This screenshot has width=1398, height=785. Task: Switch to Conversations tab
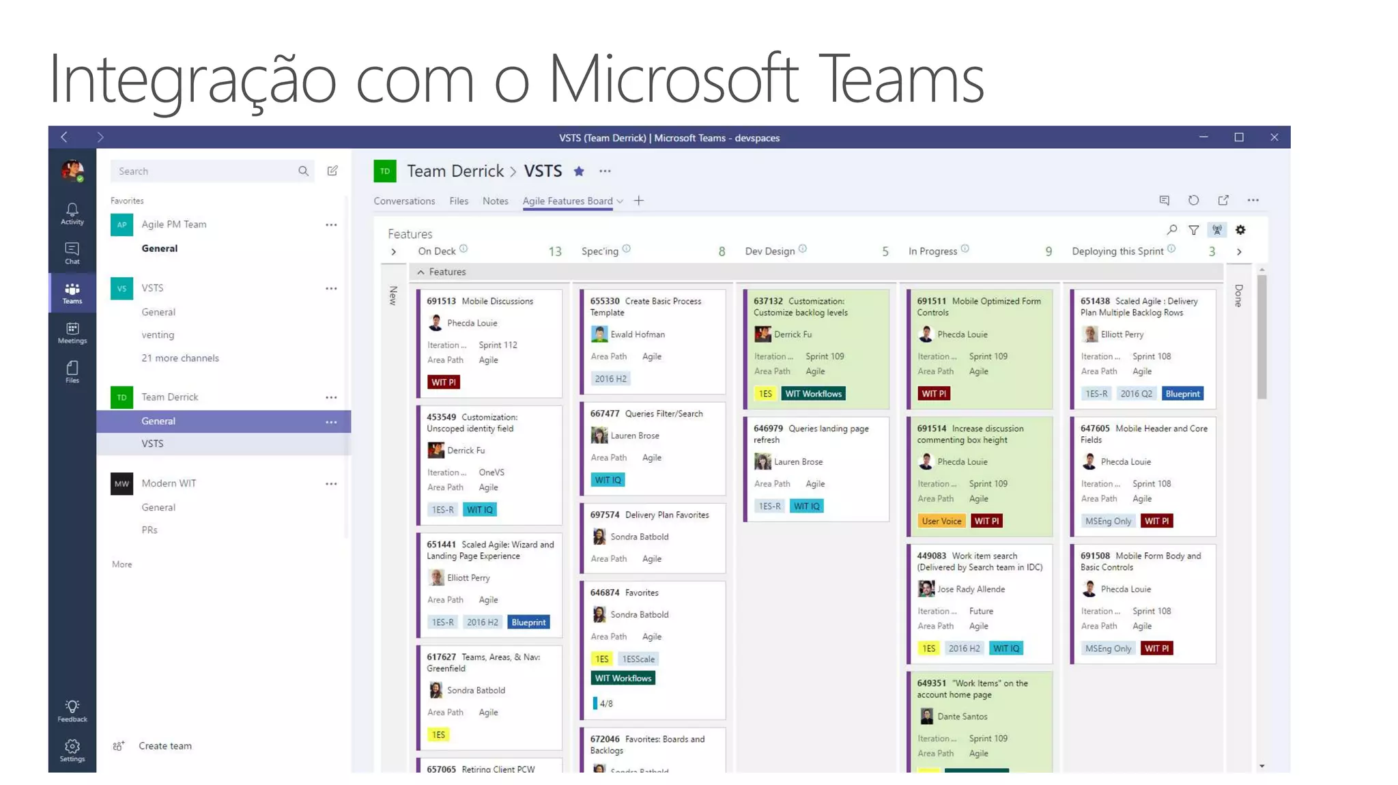404,201
